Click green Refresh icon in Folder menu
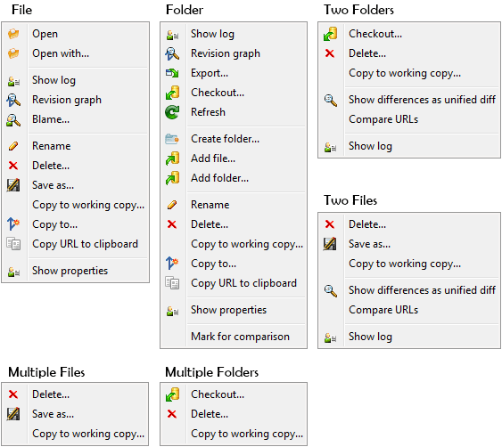 pyautogui.click(x=172, y=112)
